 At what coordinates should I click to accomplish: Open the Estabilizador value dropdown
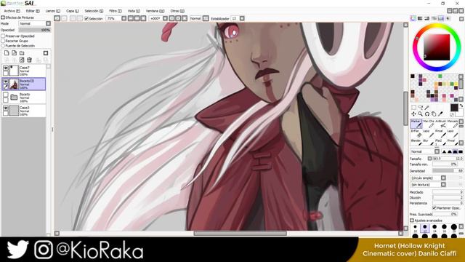pos(242,18)
